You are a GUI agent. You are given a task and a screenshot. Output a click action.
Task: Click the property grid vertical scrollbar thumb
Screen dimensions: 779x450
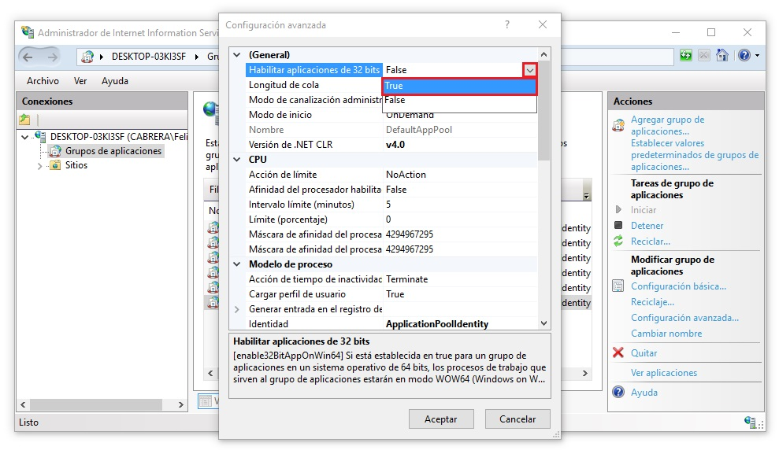(544, 110)
